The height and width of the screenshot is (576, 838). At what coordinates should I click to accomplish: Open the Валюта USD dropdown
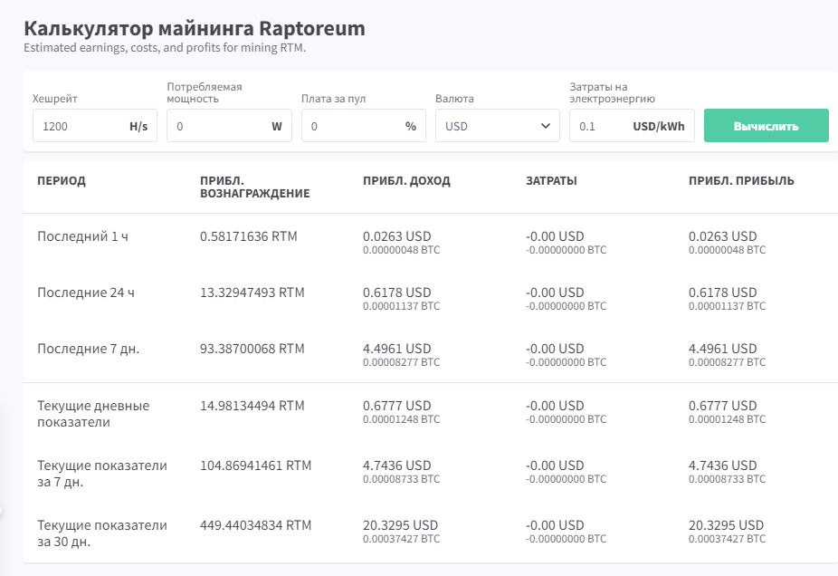click(498, 126)
